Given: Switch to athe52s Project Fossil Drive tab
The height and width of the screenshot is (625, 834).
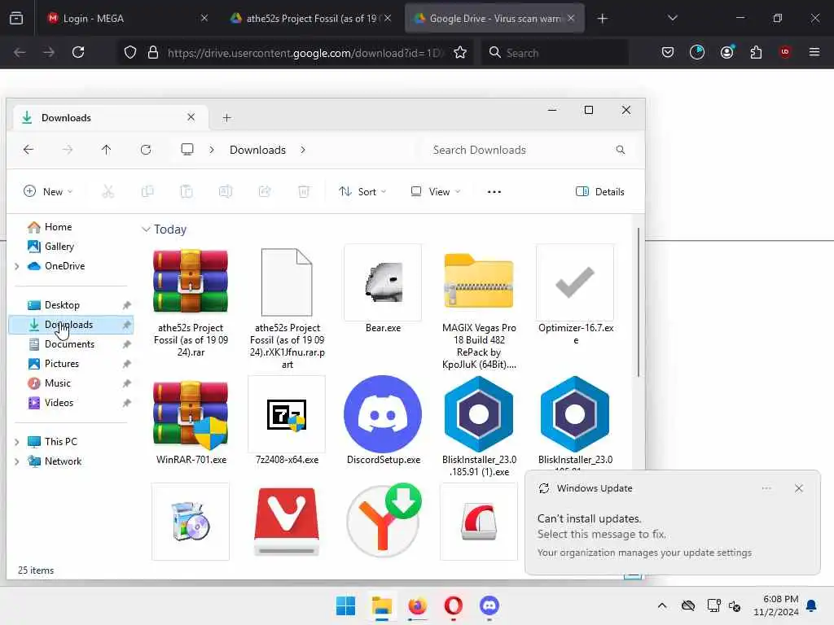Looking at the screenshot, I should coord(311,19).
